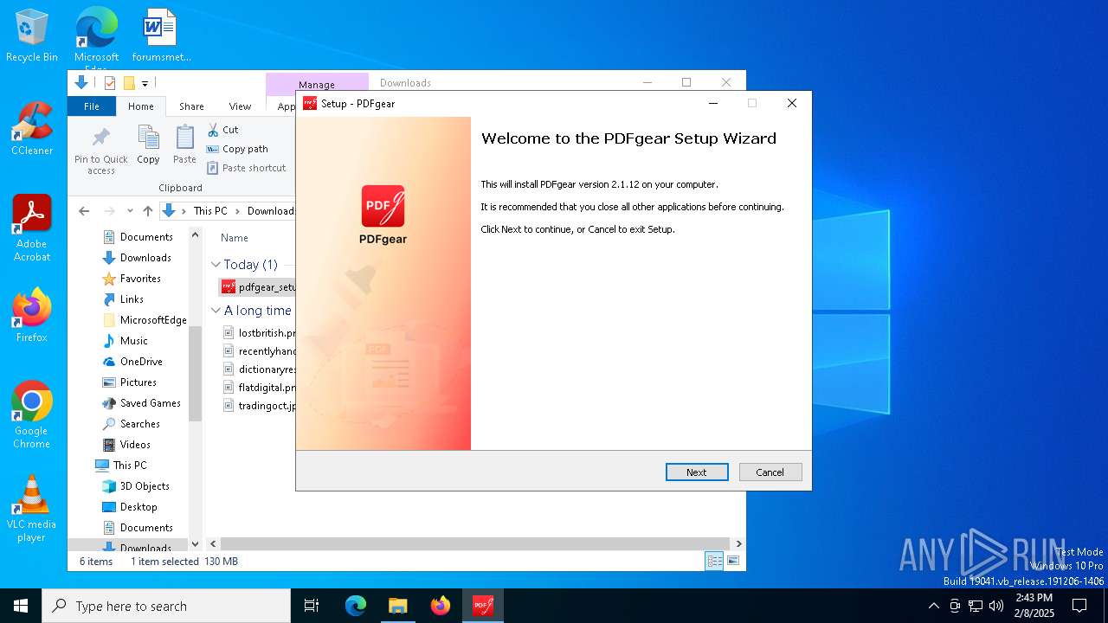Select the dictionaryres file in Downloads

coord(259,369)
